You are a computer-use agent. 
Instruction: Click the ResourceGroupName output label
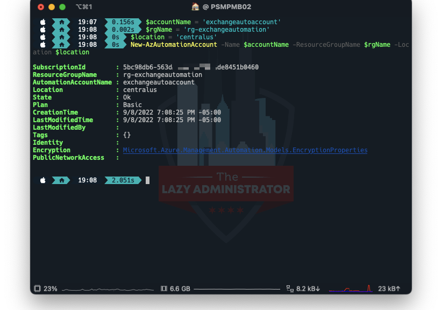coord(65,75)
